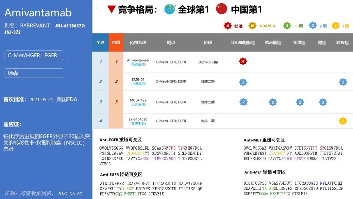Viewport: 353px width, 199px height.
Task: Click the globe icon next to 全球第1
Action: 170,9
